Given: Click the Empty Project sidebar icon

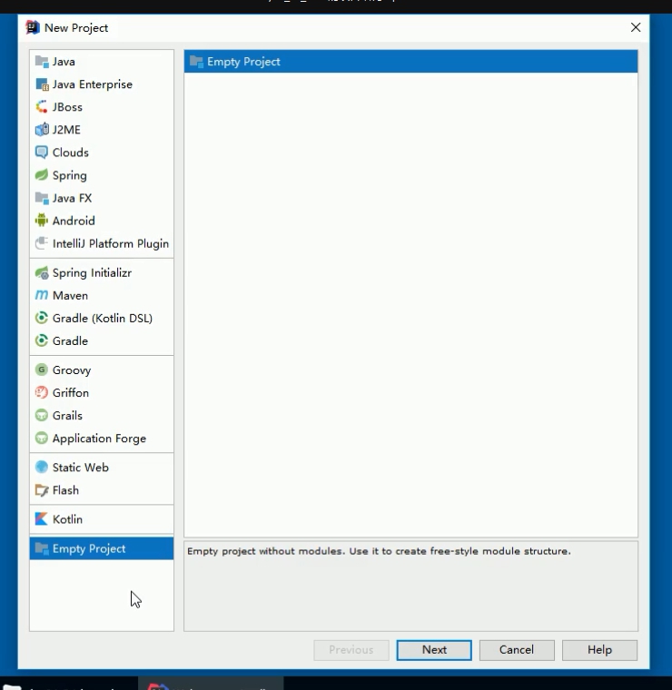Looking at the screenshot, I should click(x=42, y=548).
